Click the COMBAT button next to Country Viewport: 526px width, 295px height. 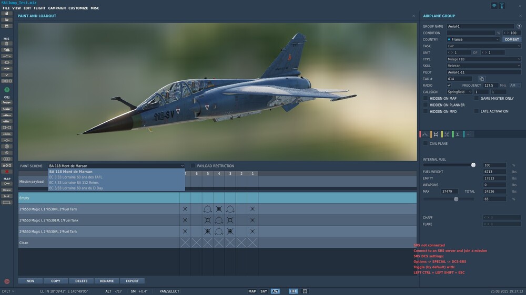pos(511,39)
